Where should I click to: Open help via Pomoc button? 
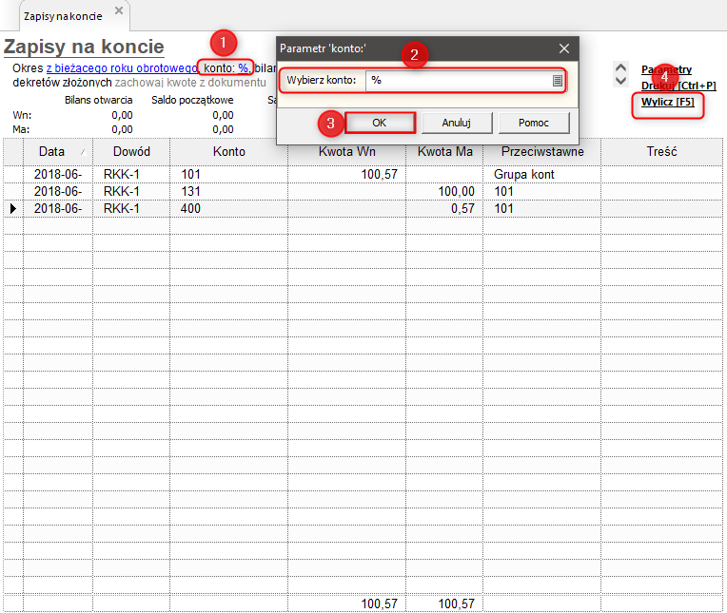[x=534, y=123]
